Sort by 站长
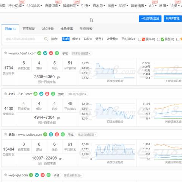 pos(88,39)
